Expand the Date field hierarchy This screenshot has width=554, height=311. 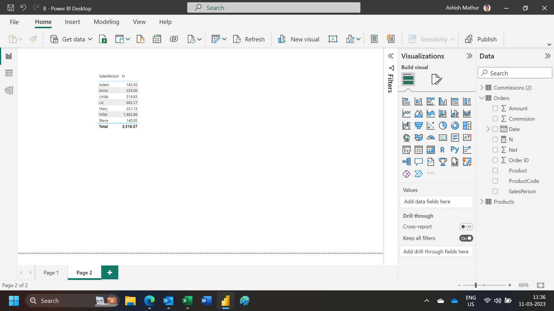point(488,129)
